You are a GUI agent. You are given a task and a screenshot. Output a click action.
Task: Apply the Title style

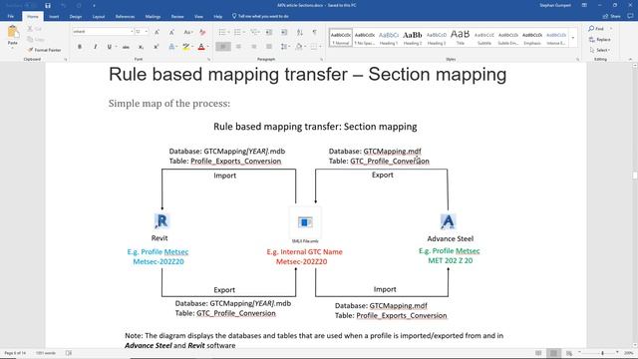461,38
